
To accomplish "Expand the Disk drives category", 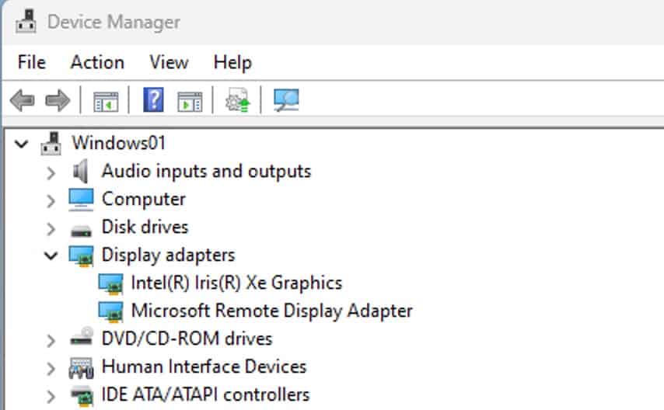I will [x=51, y=228].
